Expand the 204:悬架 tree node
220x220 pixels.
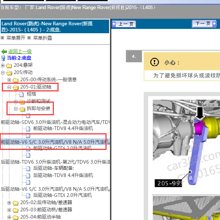(x=3, y=65)
